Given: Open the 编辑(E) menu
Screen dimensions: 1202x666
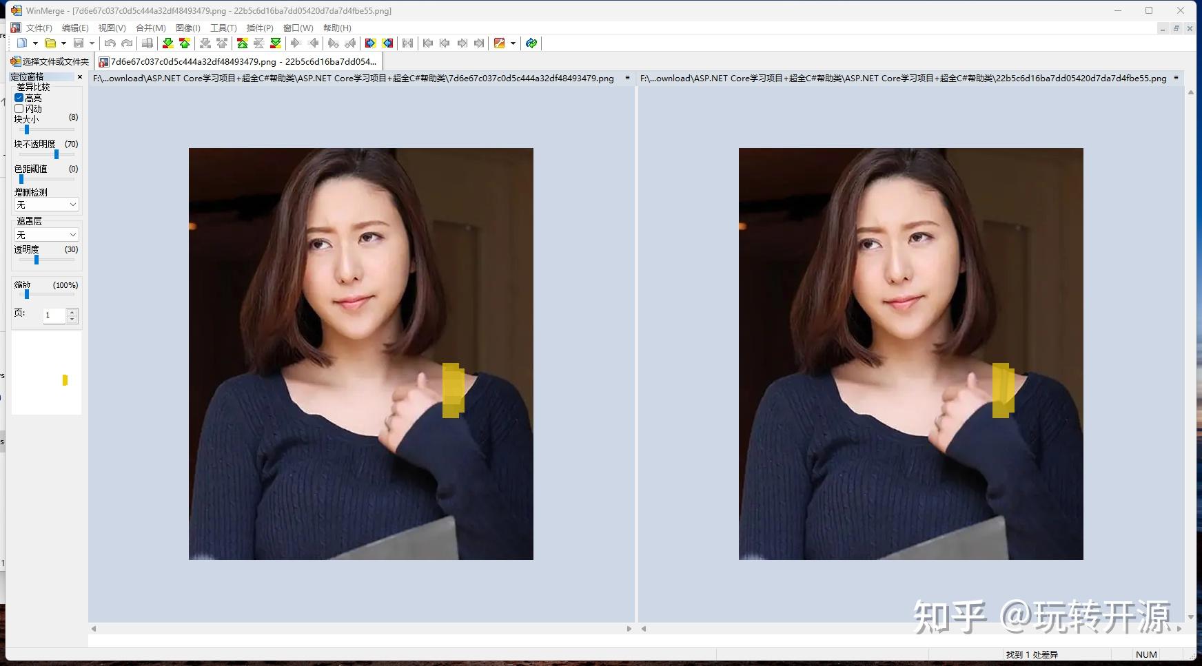Looking at the screenshot, I should 75,28.
